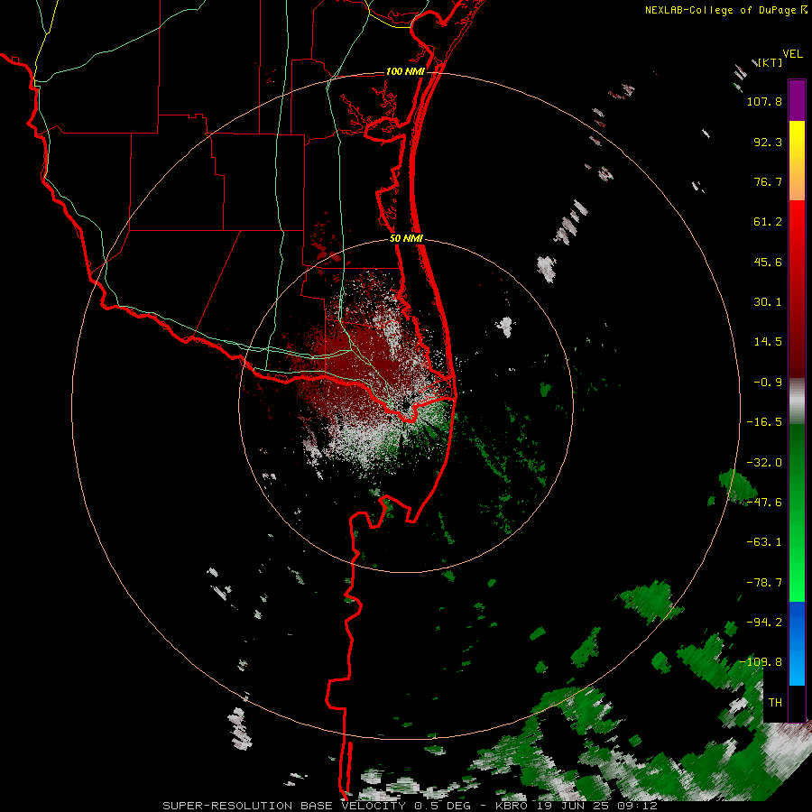Select the 30.1 velocity scale value
The image size is (812, 812).
[768, 302]
